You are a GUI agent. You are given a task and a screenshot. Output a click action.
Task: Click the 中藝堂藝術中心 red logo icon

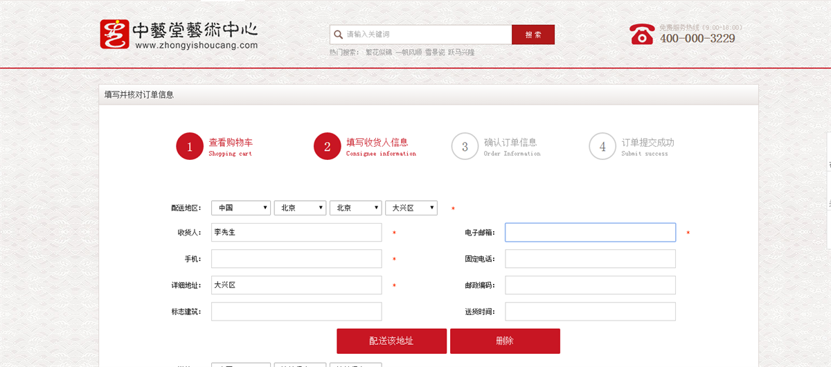(x=114, y=34)
